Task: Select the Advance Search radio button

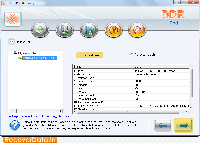Action: point(132,55)
